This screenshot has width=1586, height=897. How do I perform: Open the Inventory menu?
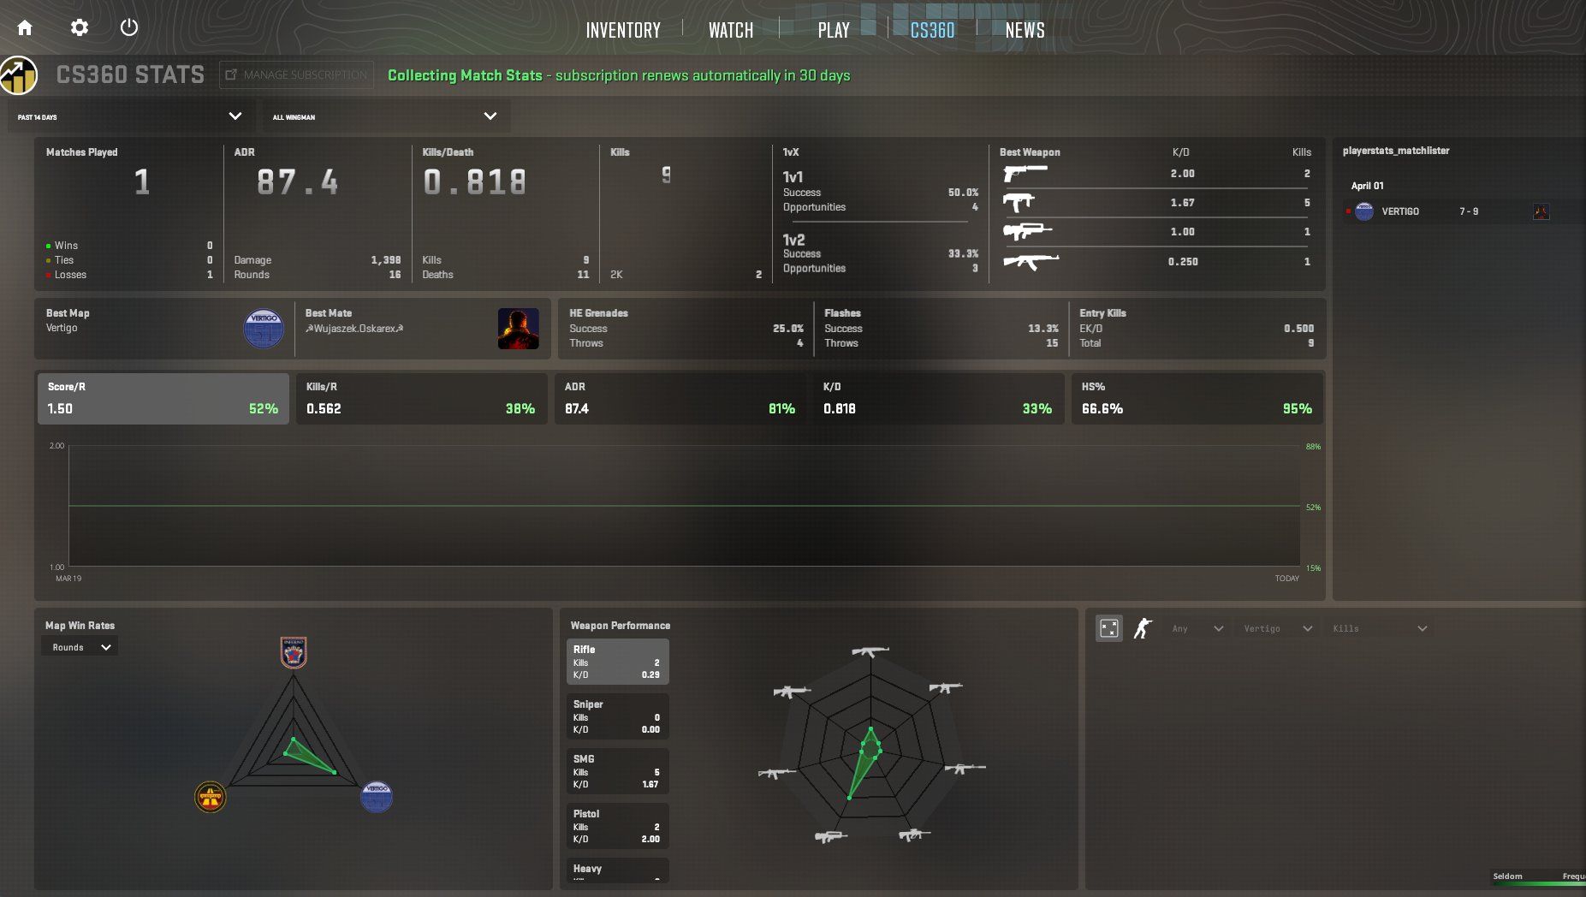click(623, 31)
